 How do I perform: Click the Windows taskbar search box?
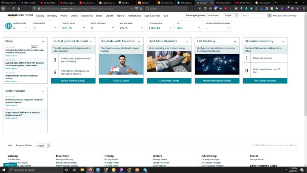(x=35, y=170)
